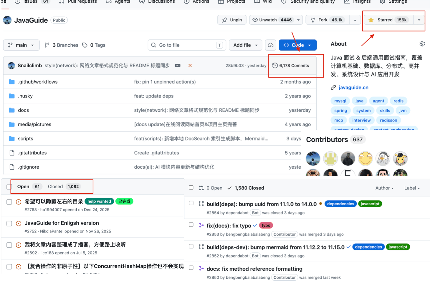430x293 pixels.
Task: Check the box for bump mermaid PR
Action: tap(191, 246)
